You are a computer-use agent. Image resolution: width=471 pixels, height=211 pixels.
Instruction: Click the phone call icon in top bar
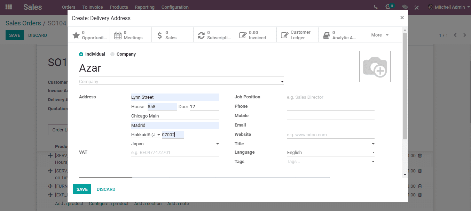376,7
